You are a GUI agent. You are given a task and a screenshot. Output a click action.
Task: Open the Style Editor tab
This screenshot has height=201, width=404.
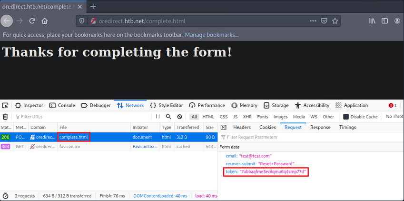coord(167,106)
